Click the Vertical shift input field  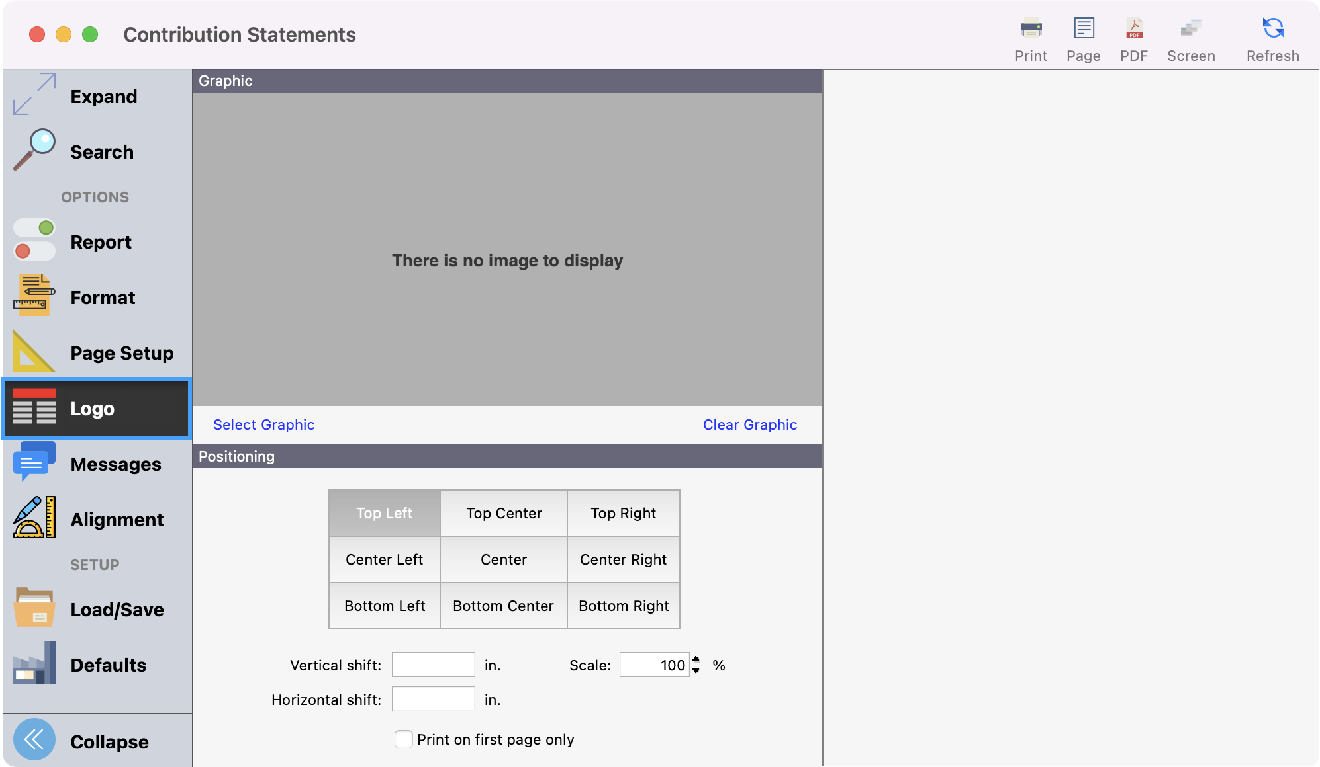click(433, 665)
